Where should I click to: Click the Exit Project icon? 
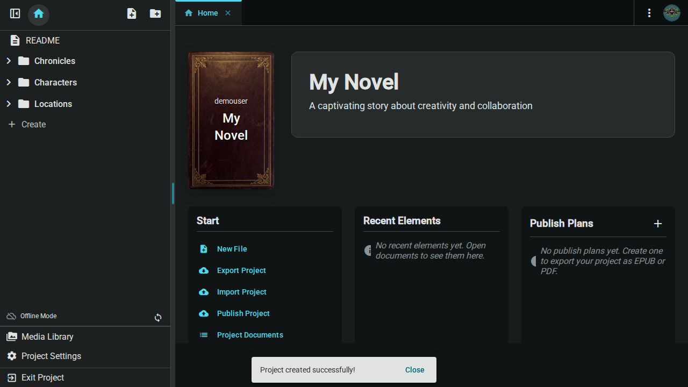(11, 377)
